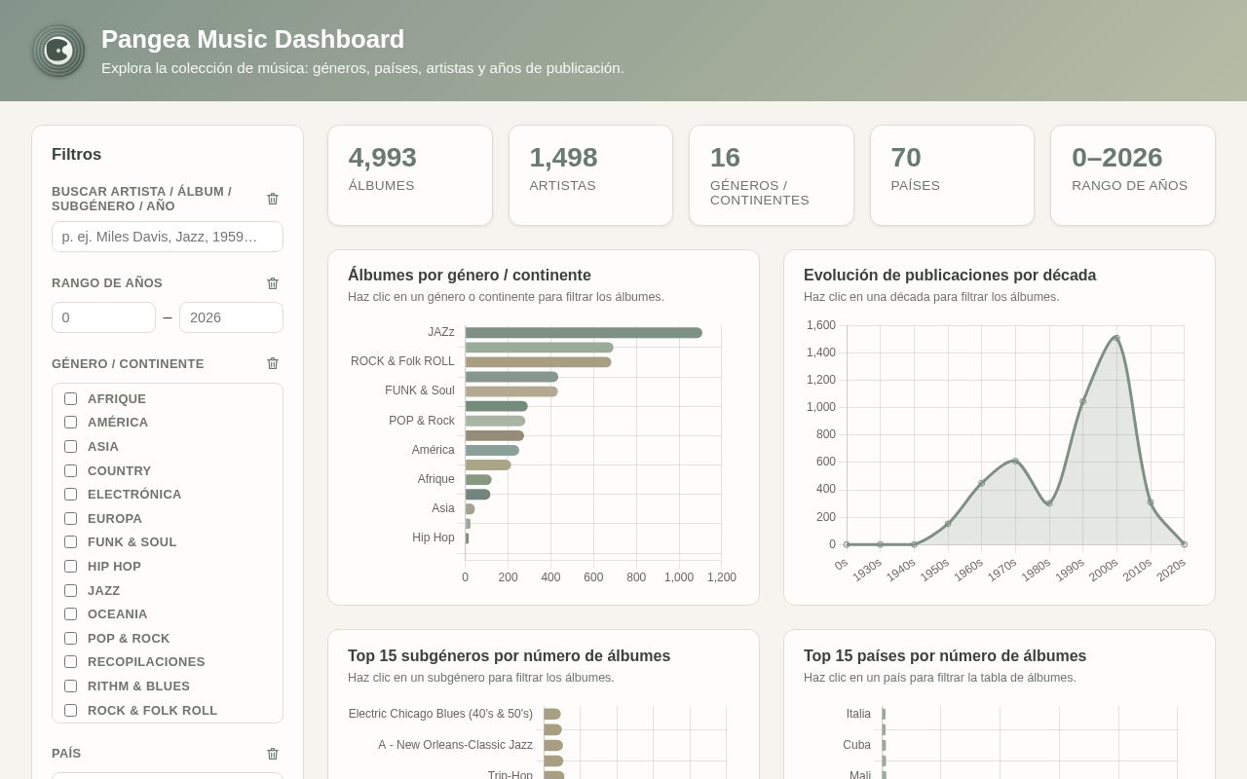Clear the País filter with trash icon

(273, 754)
